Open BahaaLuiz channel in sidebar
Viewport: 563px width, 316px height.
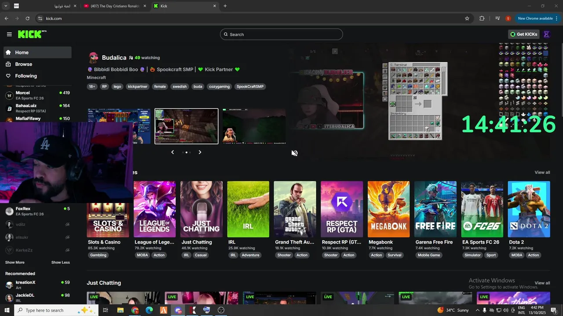[37, 108]
